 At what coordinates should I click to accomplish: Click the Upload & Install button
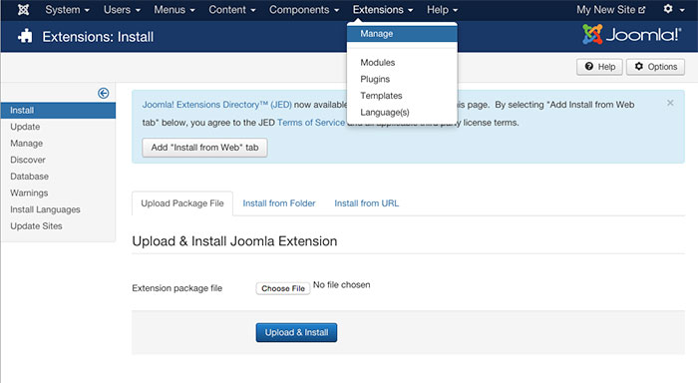pyautogui.click(x=296, y=333)
